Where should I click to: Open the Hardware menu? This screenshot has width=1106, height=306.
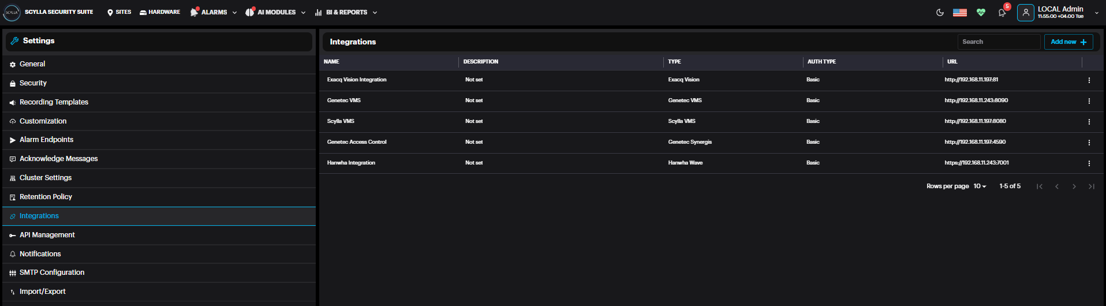point(160,12)
